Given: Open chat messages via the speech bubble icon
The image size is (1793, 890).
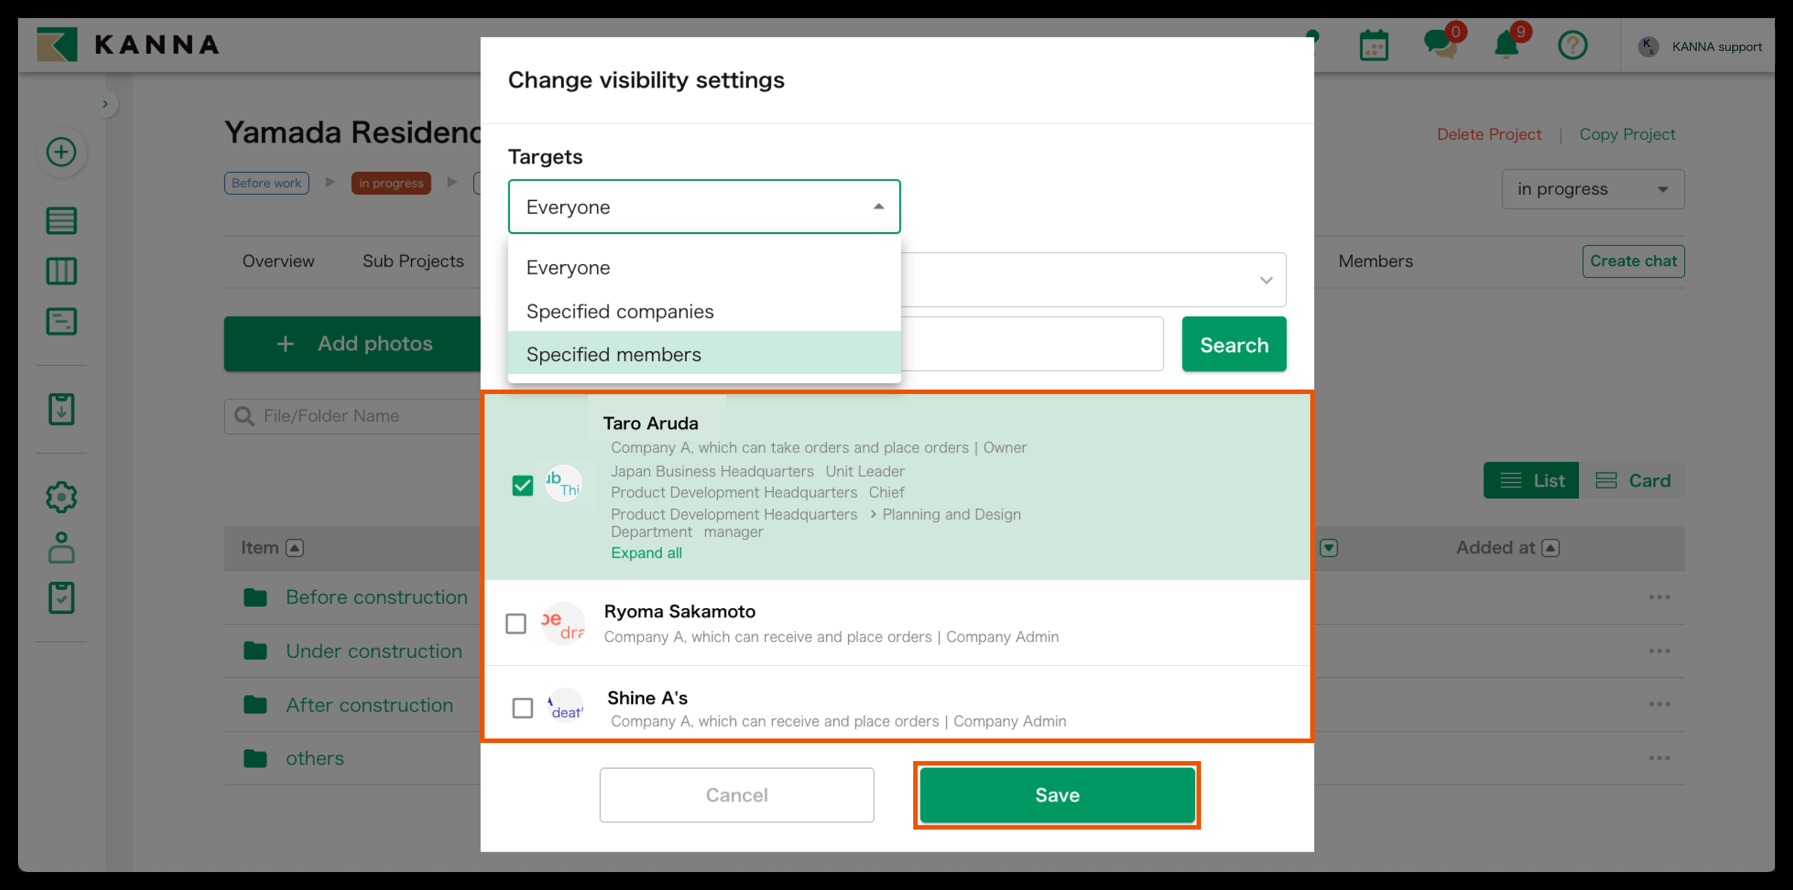Looking at the screenshot, I should coord(1438,45).
